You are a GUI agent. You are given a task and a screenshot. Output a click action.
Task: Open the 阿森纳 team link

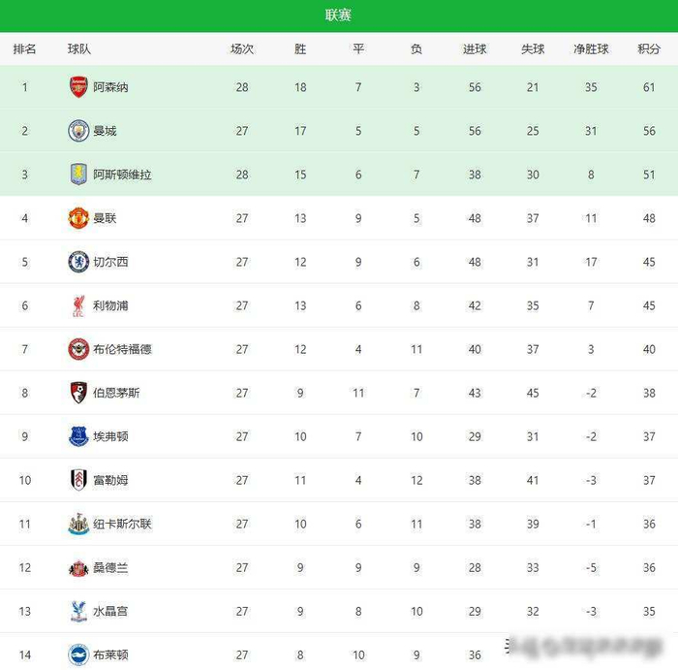[x=110, y=87]
